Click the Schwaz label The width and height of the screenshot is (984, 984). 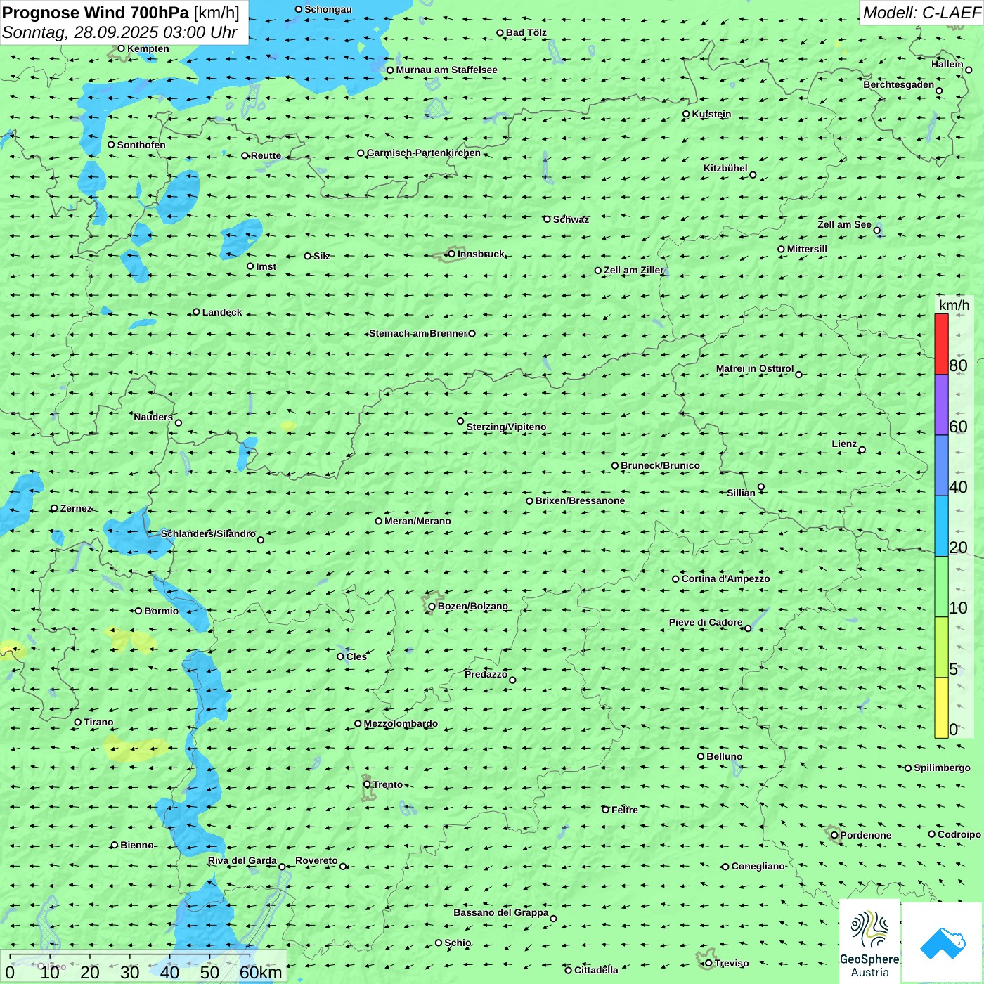tap(571, 219)
